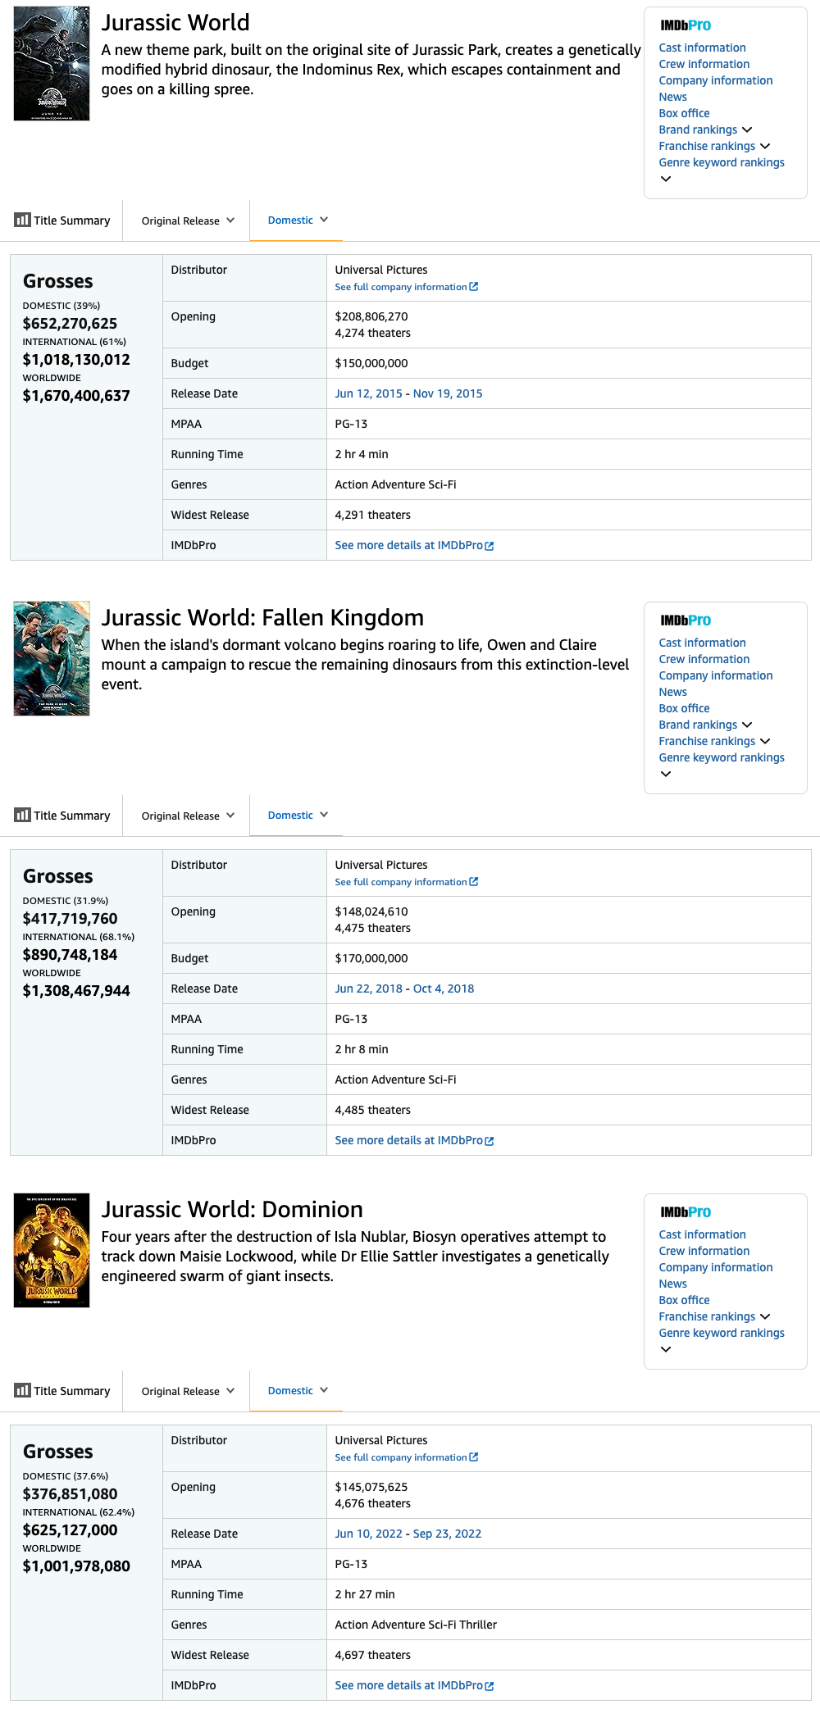The image size is (820, 1709).
Task: Select Title Summary tab for Jurassic World
Action: tap(62, 220)
